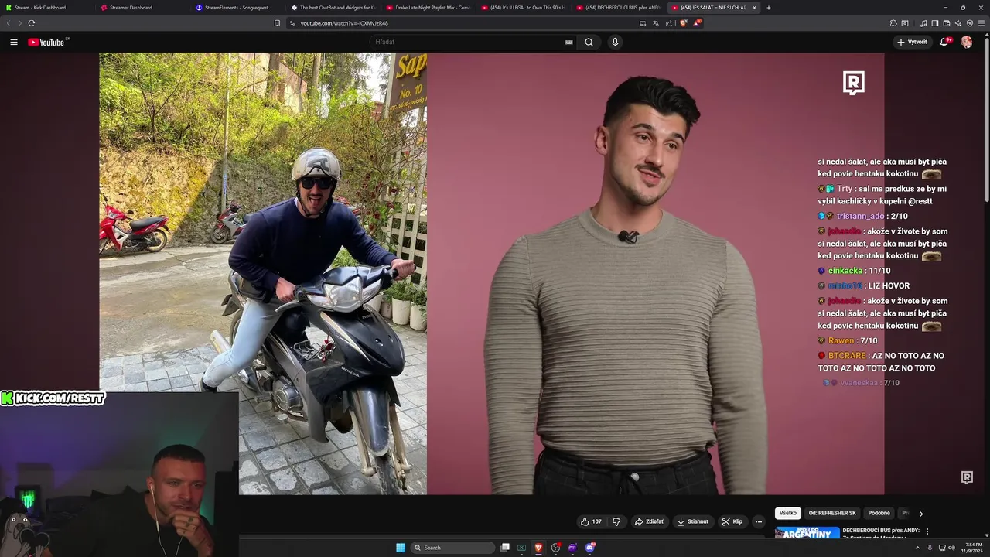Click the Refresher R logo on video

click(x=854, y=83)
